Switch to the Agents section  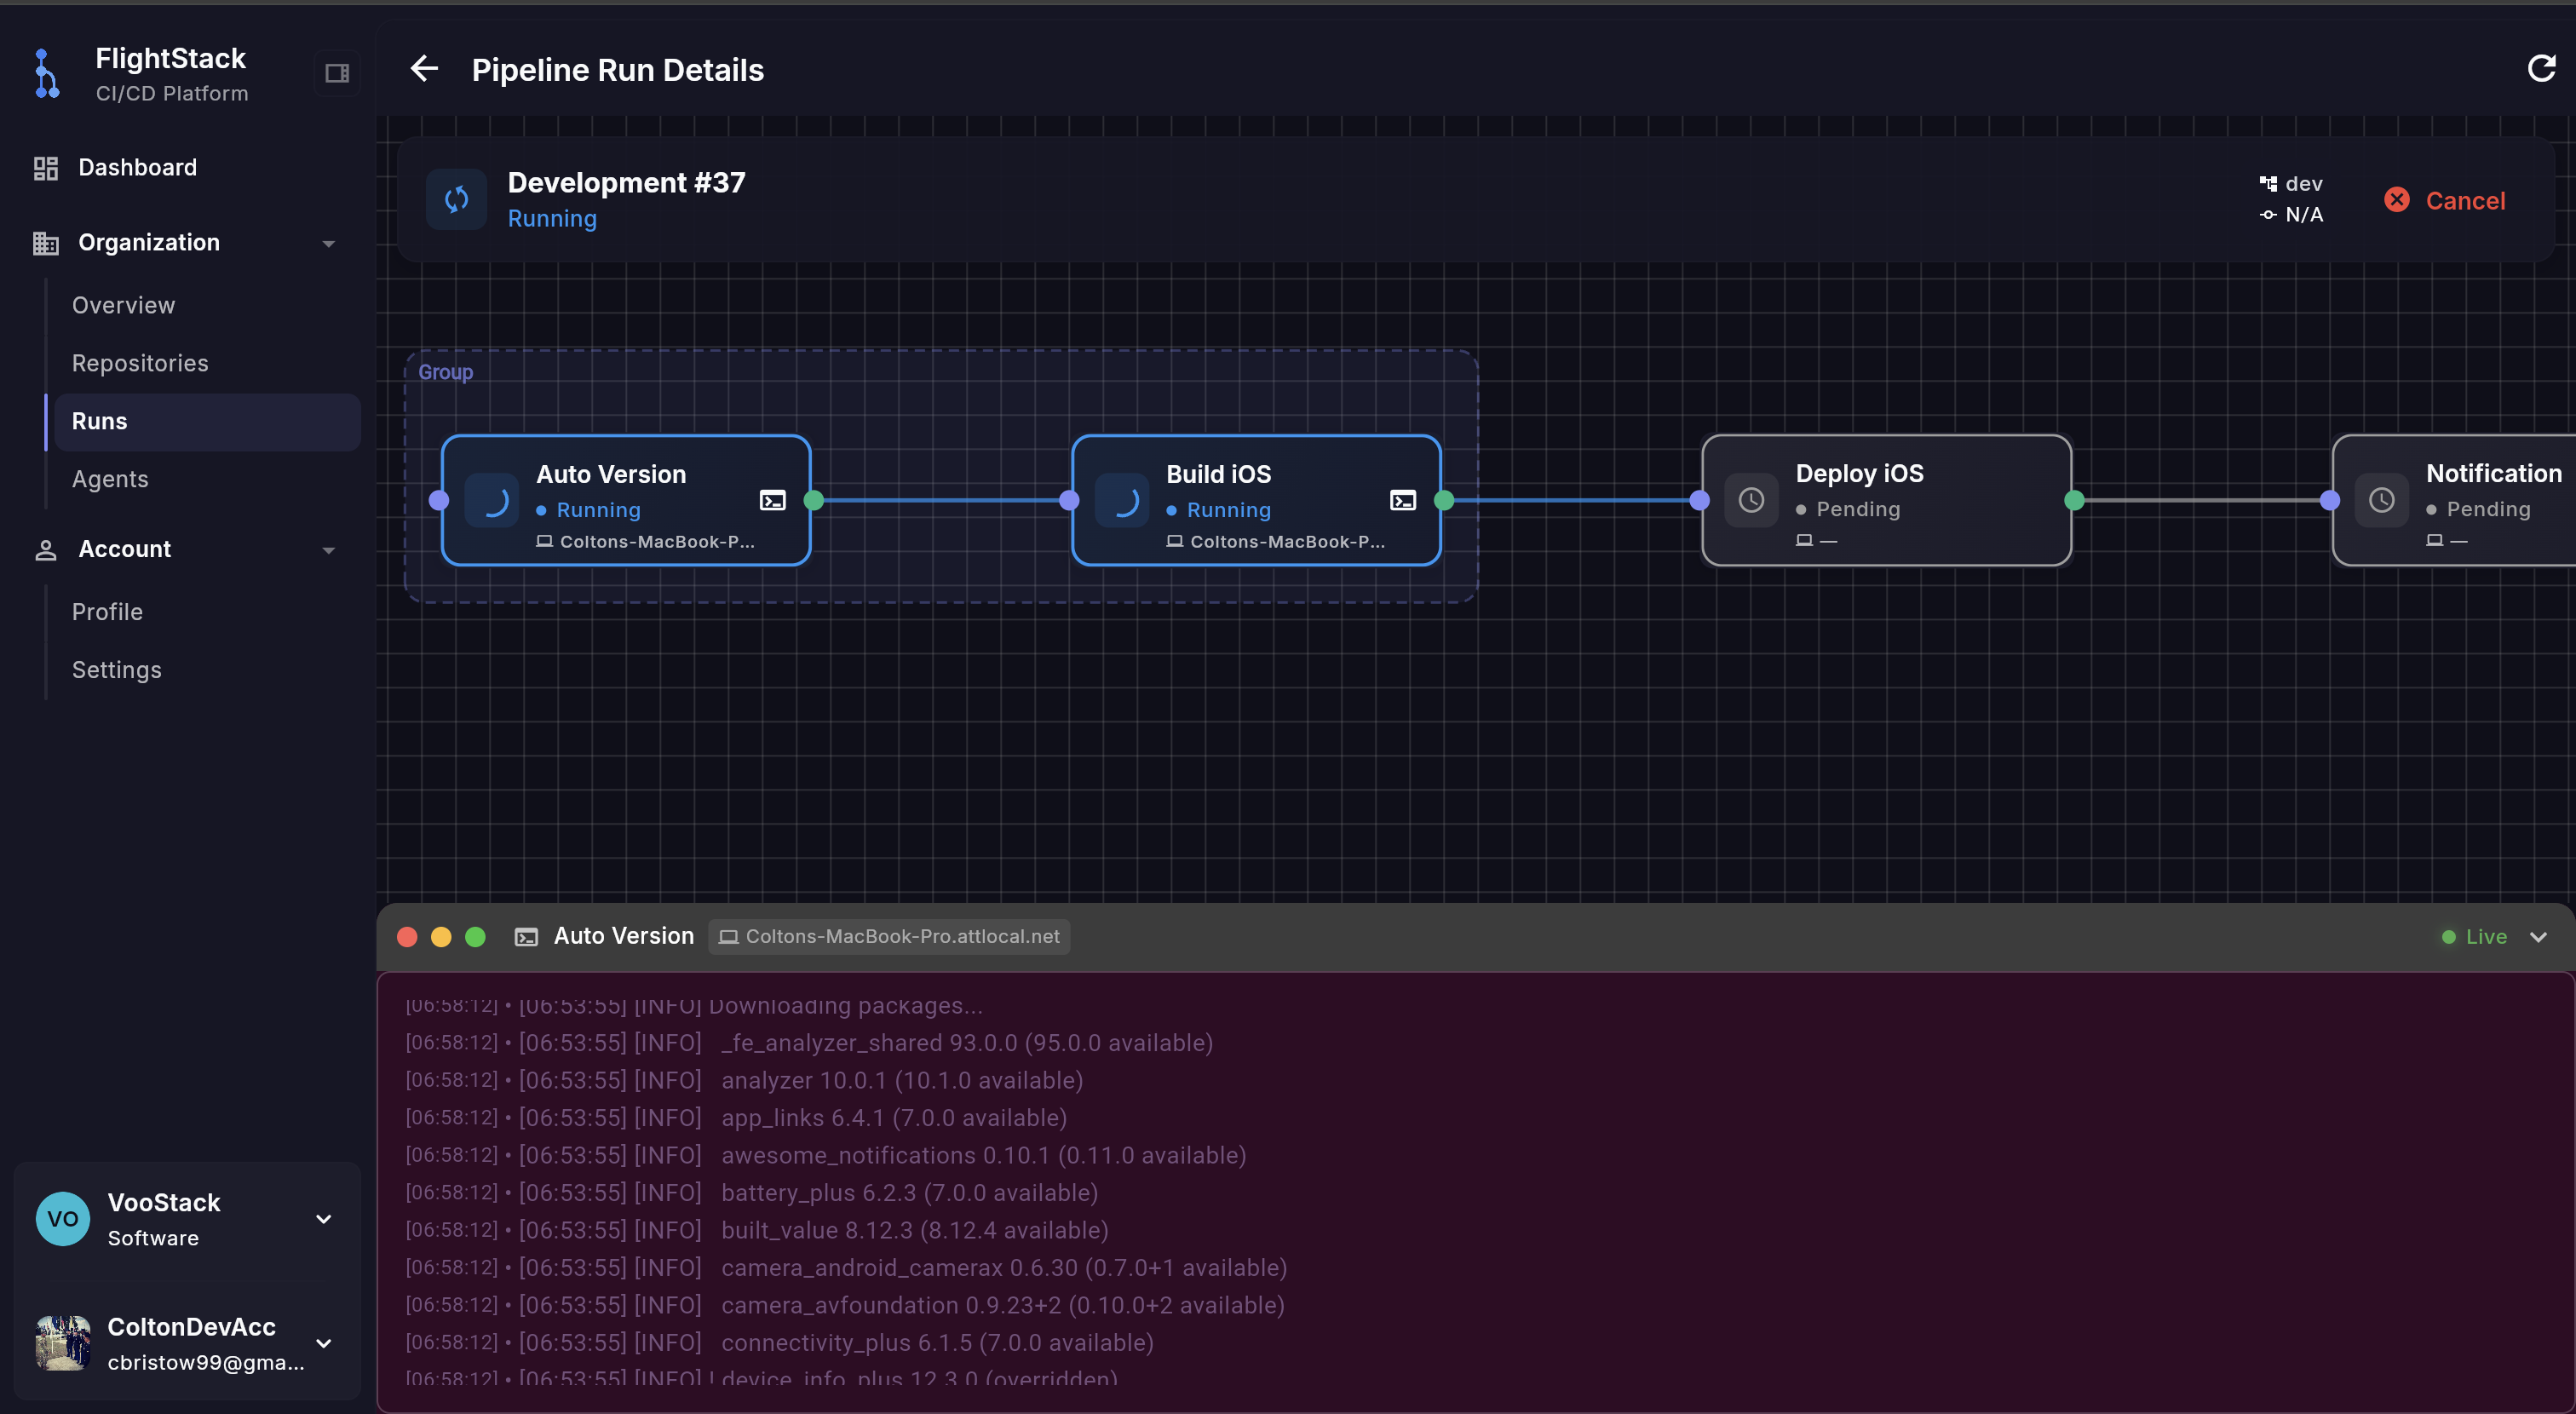click(110, 479)
